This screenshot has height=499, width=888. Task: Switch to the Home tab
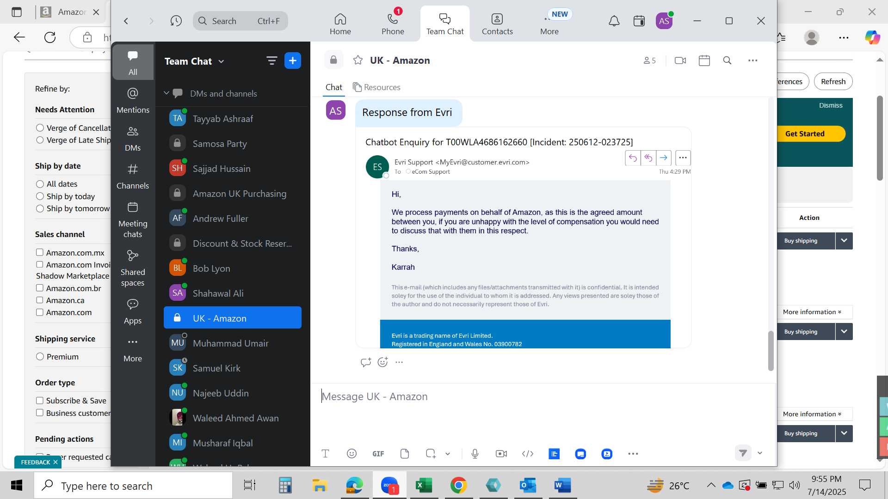[x=340, y=24]
